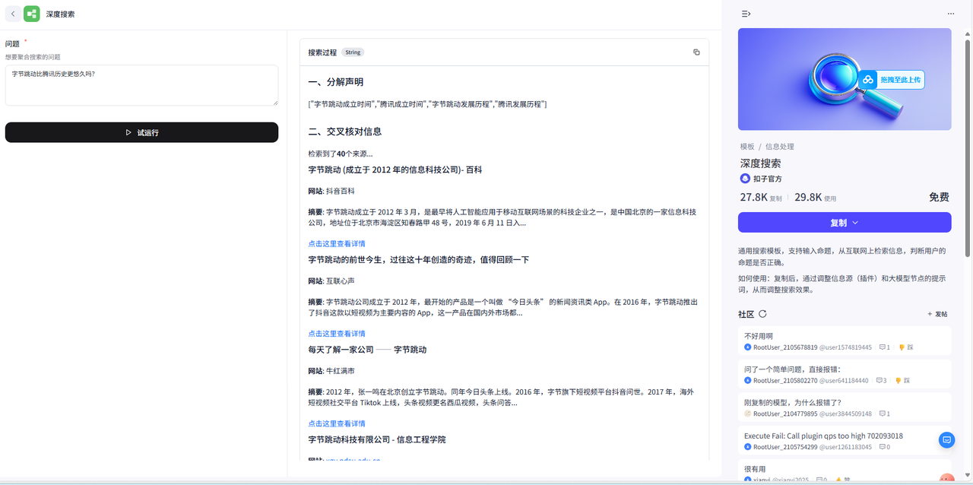Click the green 深度搜索 app logo icon
The width and height of the screenshot is (973, 485).
(x=32, y=14)
